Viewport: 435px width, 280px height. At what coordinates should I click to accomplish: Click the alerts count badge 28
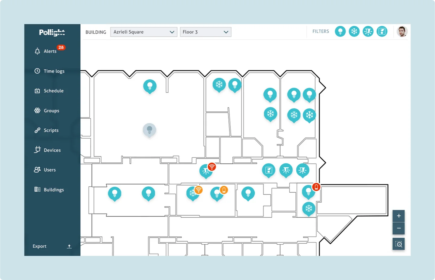(61, 47)
